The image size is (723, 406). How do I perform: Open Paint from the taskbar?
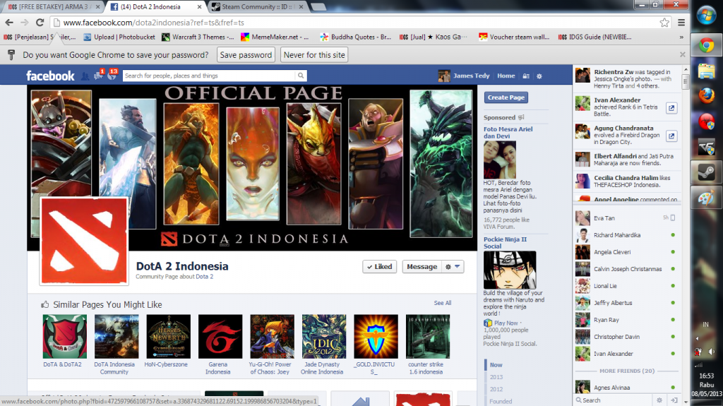(x=706, y=198)
